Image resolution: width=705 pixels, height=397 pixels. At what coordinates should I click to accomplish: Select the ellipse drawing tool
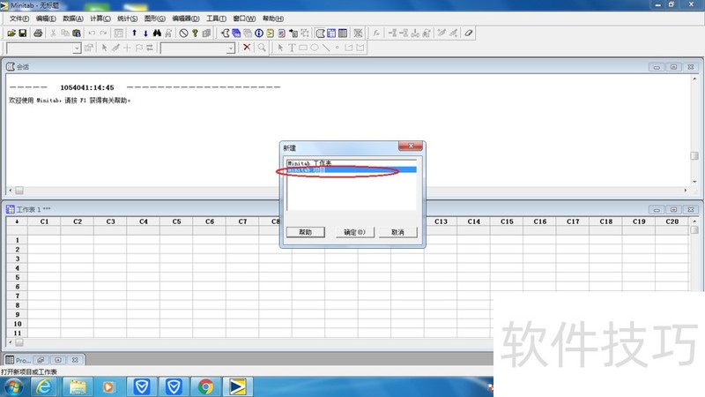tap(315, 48)
